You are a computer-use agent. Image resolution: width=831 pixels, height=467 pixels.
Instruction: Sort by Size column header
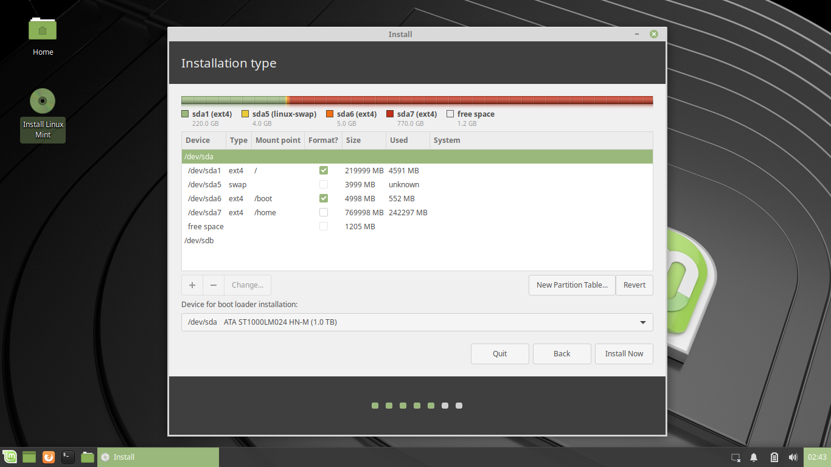[364, 140]
